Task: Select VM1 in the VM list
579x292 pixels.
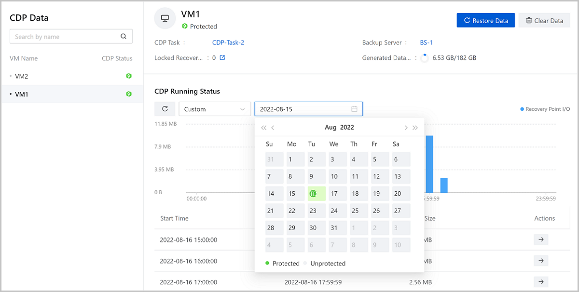Action: [22, 94]
